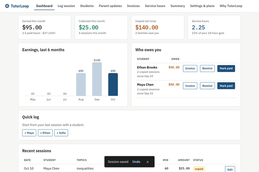Click Ethan Brooks student name

point(147,67)
